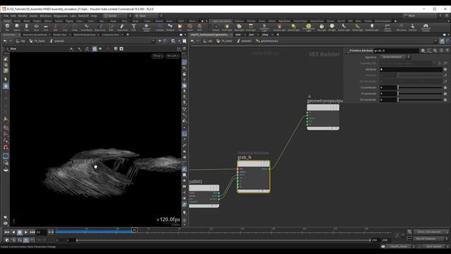The image size is (451, 254).
Task: Open network editor path dropdown arrow
Action: (435, 41)
